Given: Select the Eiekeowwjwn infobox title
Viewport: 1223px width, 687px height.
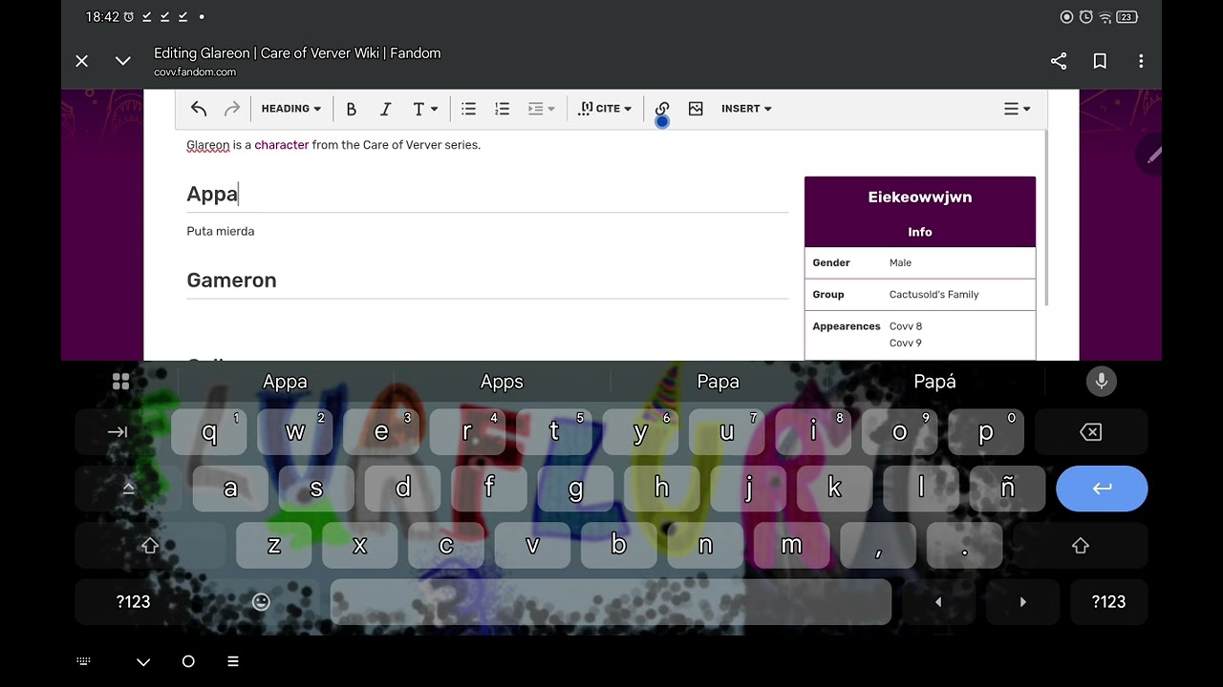Looking at the screenshot, I should click(x=920, y=198).
